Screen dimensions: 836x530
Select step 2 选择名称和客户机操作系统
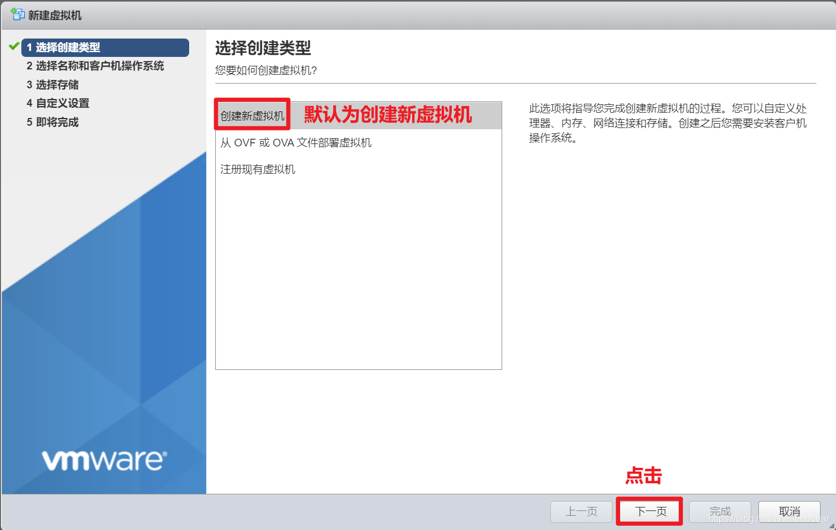click(x=95, y=66)
